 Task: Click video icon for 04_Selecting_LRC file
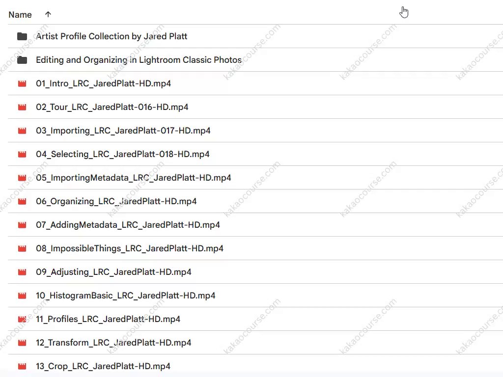pos(22,154)
